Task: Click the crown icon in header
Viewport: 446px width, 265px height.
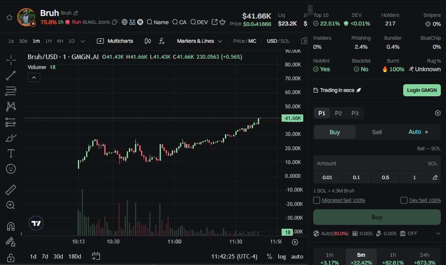Action: tap(222, 22)
